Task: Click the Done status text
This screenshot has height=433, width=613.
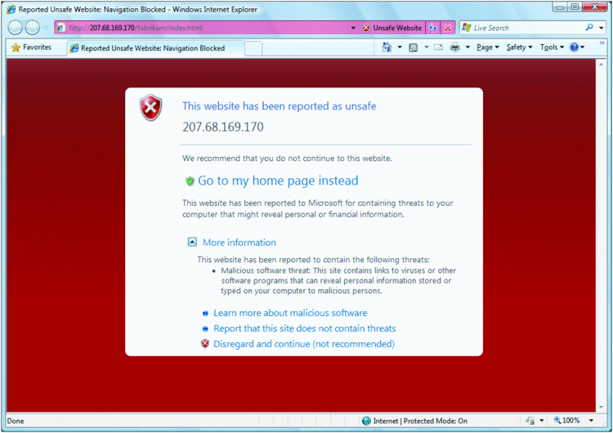Action: pyautogui.click(x=16, y=421)
